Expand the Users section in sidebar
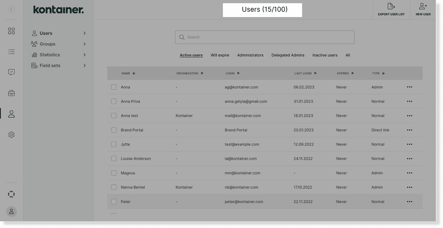This screenshot has width=443, height=228. click(84, 33)
